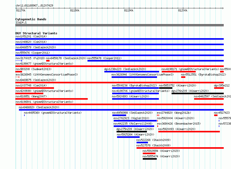Click nsv555476 (Cooper2011) variant label
Screen dimensions: 231x169
tap(33, 53)
